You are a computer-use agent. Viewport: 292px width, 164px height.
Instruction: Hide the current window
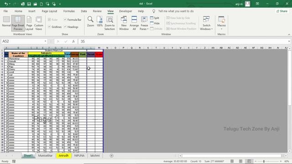pos(155,23)
